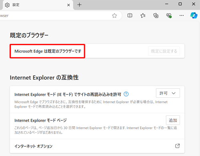200x156 pixels.
Task: Open the Favorites list icon
Action: pyautogui.click(x=143, y=16)
